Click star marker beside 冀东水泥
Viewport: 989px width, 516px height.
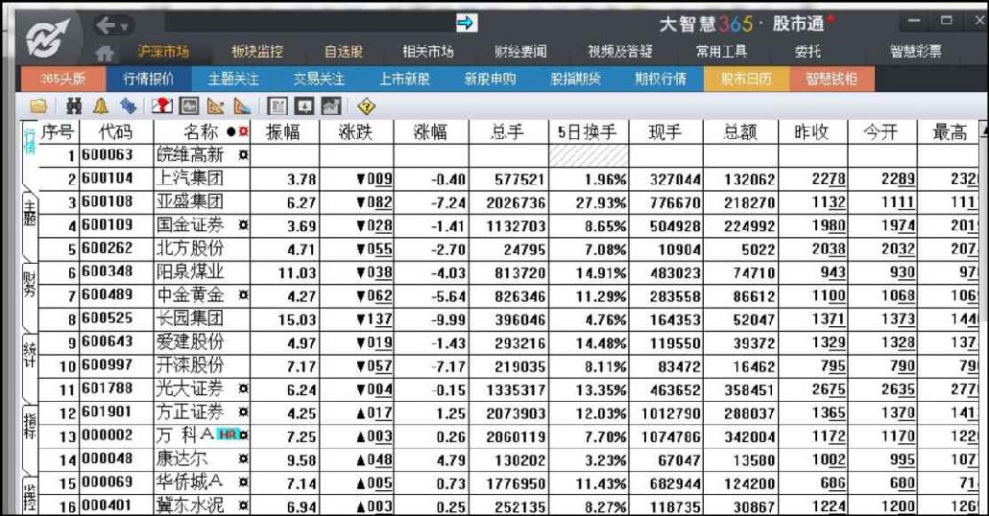click(244, 505)
